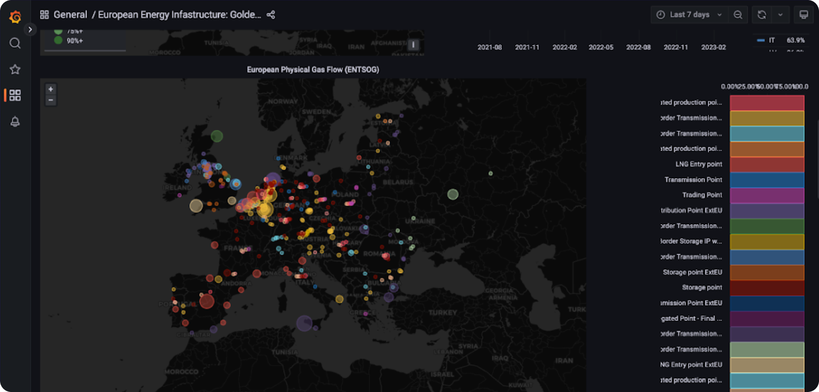Click the 2021-08 time axis label
The height and width of the screenshot is (392, 819).
(x=490, y=47)
